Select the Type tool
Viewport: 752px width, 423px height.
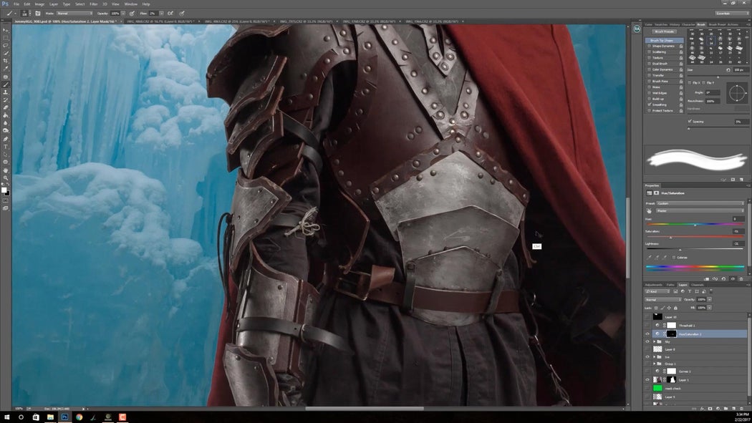click(x=6, y=147)
